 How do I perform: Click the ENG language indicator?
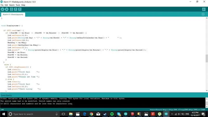click(187, 114)
